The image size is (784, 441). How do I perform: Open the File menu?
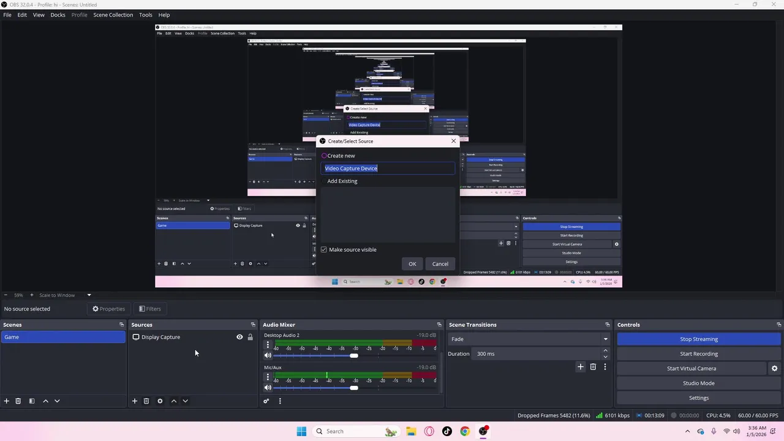[x=7, y=15]
